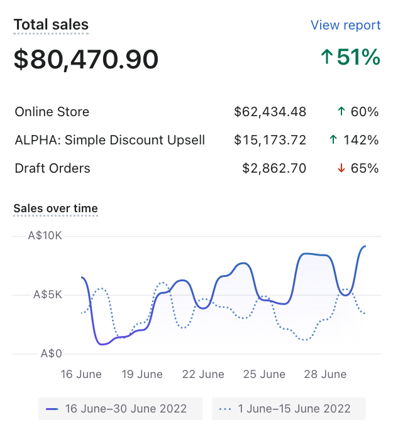Click the 28 June axis label

(x=326, y=374)
